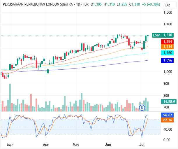Click the Jul label on time axis
The height and width of the screenshot is (149, 178).
coord(142,145)
